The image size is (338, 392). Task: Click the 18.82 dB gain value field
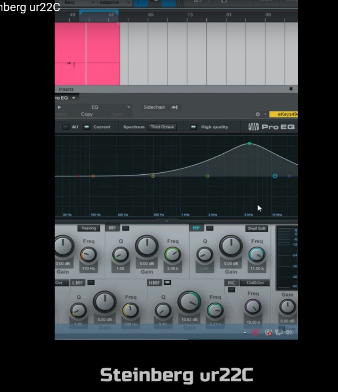pos(189,320)
